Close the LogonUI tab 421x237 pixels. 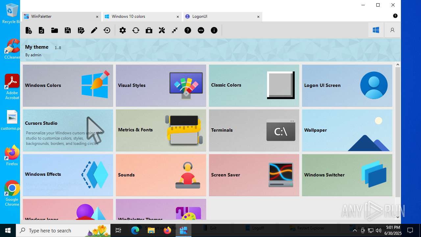click(258, 17)
